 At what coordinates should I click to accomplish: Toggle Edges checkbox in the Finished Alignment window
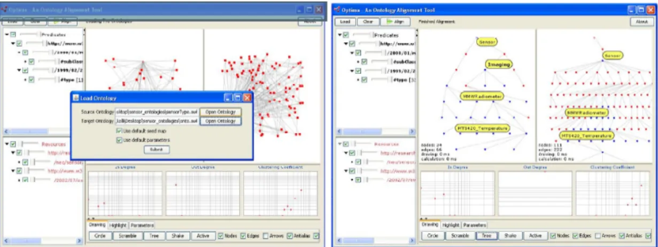(x=575, y=235)
